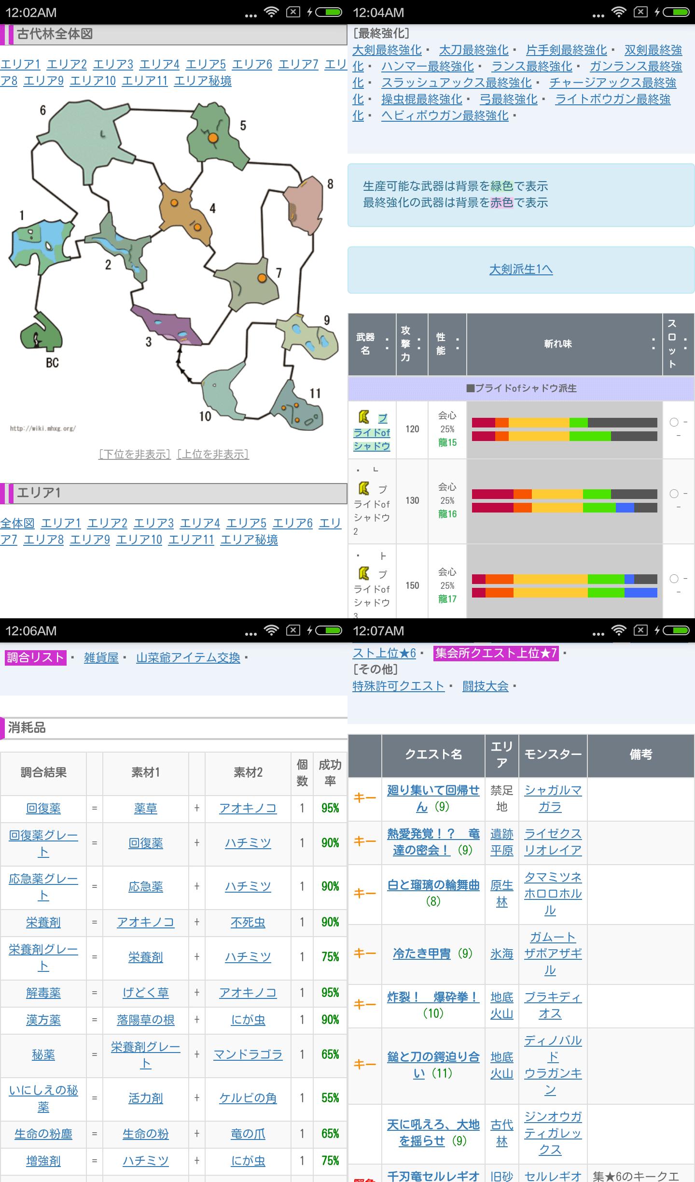Click great sword icon for プライドofシャドウ
The height and width of the screenshot is (1182, 695).
tap(364, 416)
